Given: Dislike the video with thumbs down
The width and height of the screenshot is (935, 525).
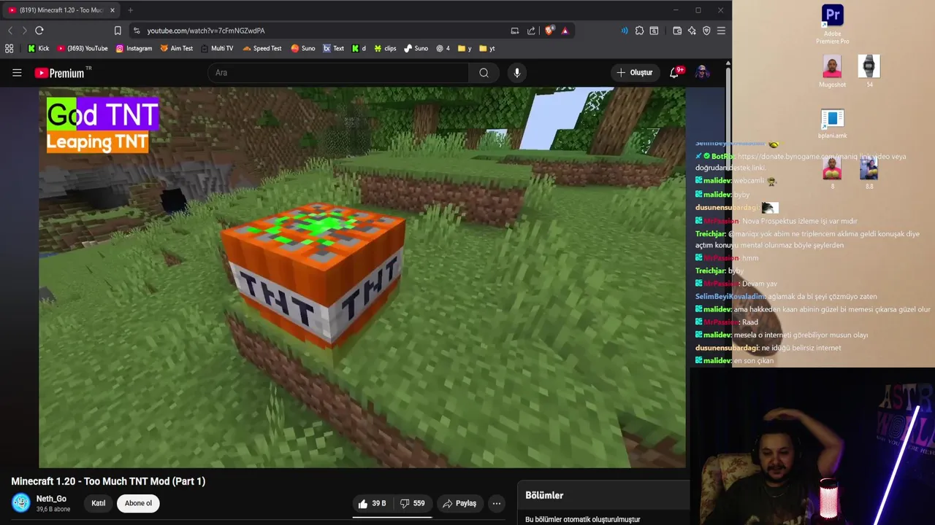Looking at the screenshot, I should click(412, 503).
